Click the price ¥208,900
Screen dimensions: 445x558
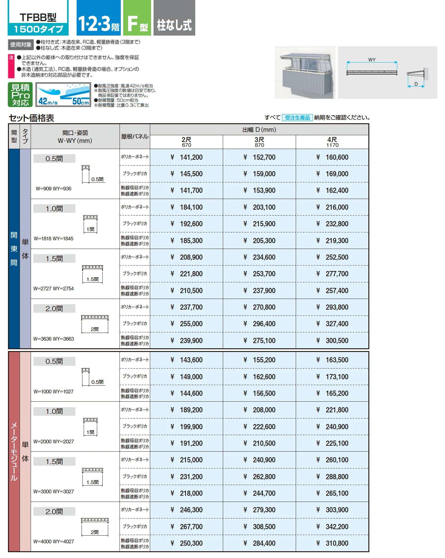[x=186, y=257]
